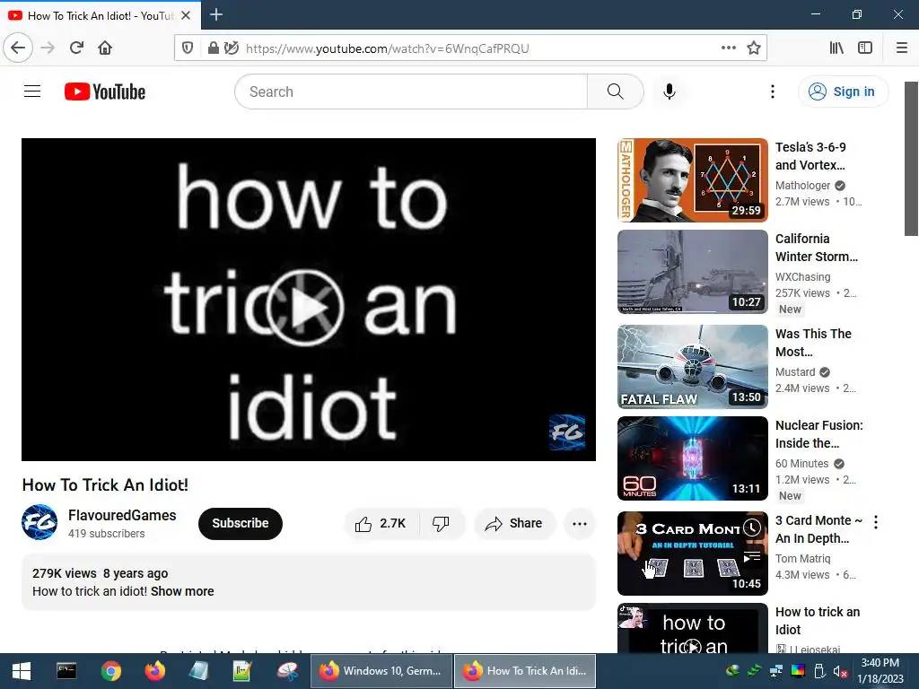Screen dimensions: 919x689
Task: Click the YouTube Search input field
Action: [410, 92]
